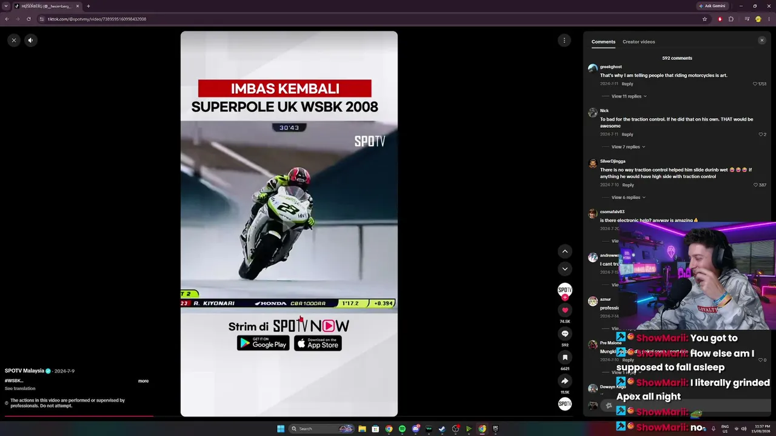Viewport: 776px width, 436px height.
Task: Open the Chrome extensions puzzle icon
Action: [731, 19]
